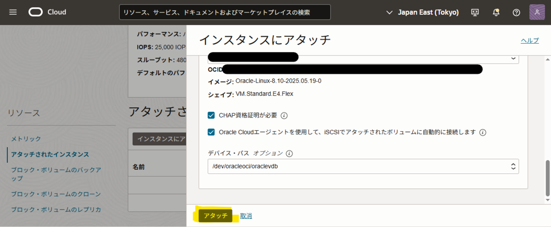Open the notifications bell

click(x=496, y=12)
